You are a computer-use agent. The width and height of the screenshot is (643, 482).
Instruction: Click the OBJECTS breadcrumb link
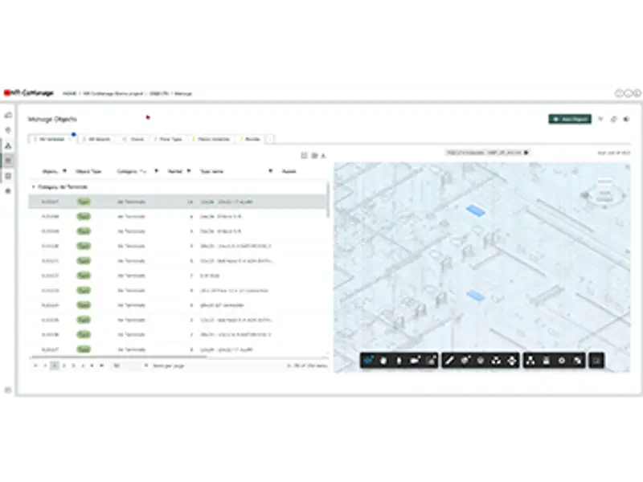tap(158, 93)
